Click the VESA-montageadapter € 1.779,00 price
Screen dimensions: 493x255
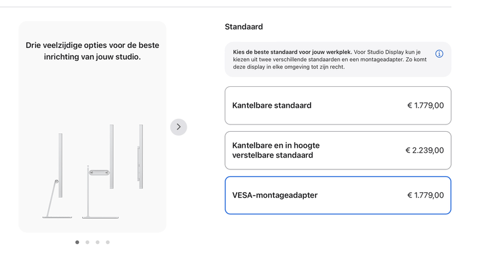[425, 195]
